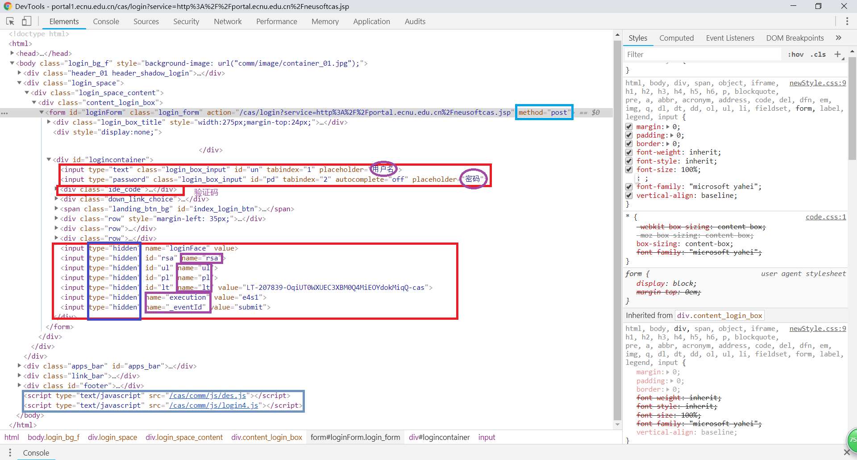Toggle the .cls class editor button
The width and height of the screenshot is (857, 460).
coord(818,54)
